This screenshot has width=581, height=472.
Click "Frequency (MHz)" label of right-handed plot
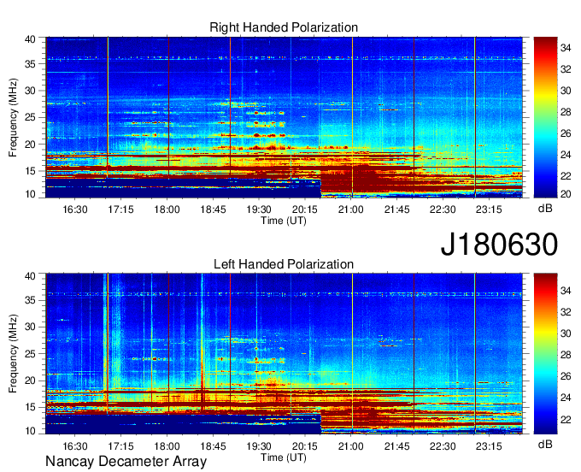tap(13, 117)
